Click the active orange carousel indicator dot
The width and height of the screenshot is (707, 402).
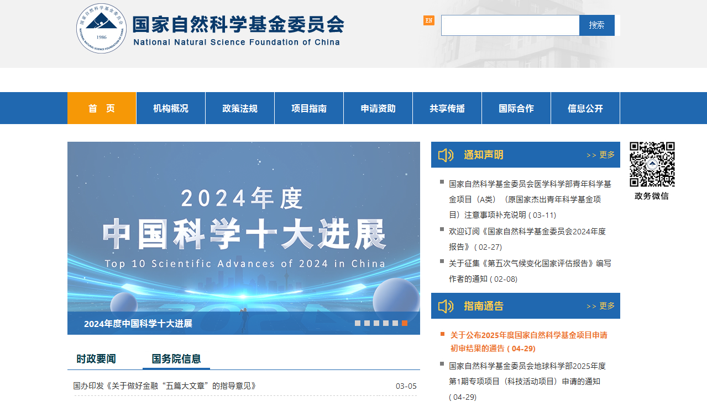coord(405,323)
